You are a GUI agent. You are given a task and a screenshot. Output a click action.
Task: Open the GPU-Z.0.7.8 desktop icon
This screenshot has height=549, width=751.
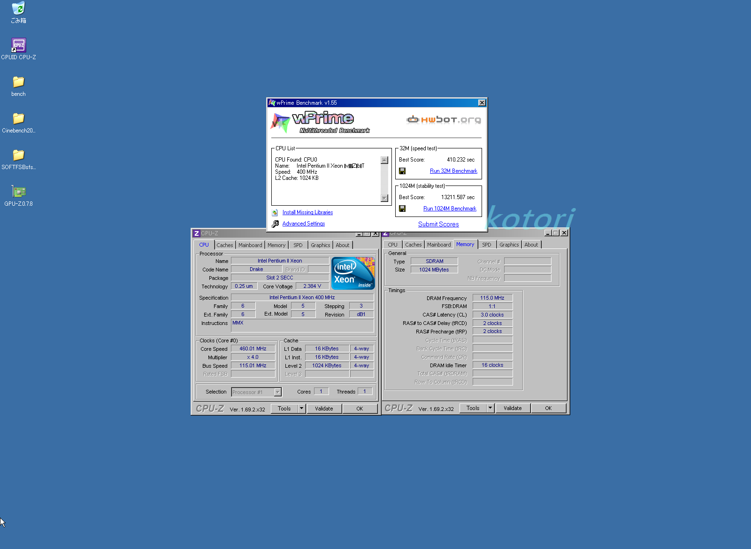click(x=18, y=196)
